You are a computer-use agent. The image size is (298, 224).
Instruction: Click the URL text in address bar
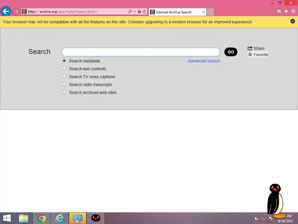62,12
